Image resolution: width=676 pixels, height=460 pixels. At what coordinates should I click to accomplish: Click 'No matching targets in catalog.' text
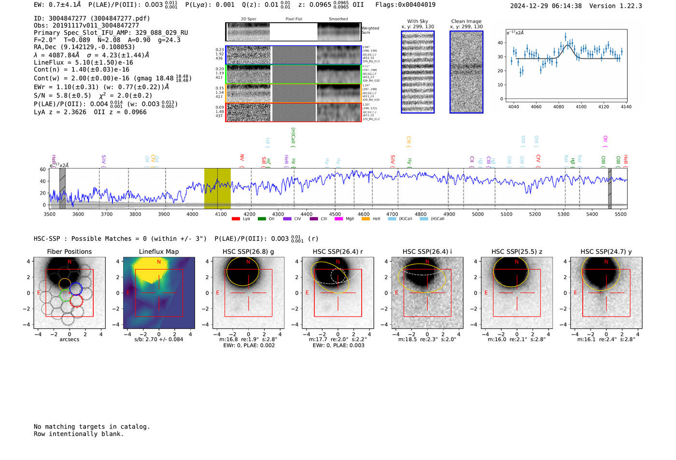92,427
